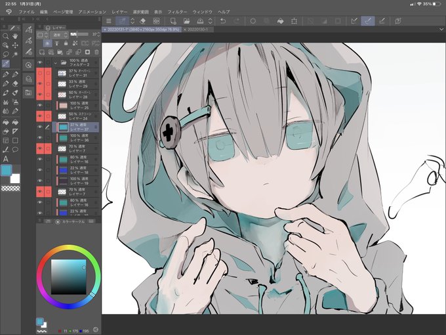Image resolution: width=446 pixels, height=335 pixels.
Task: Undo the last action in command bar
Action: point(223,21)
